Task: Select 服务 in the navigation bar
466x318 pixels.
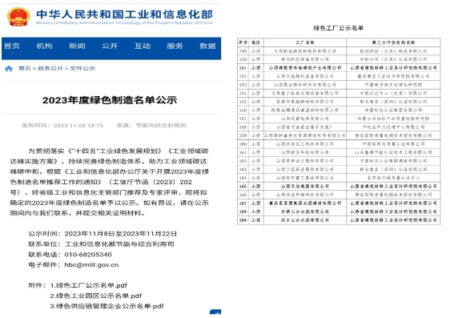Action: pos(175,46)
